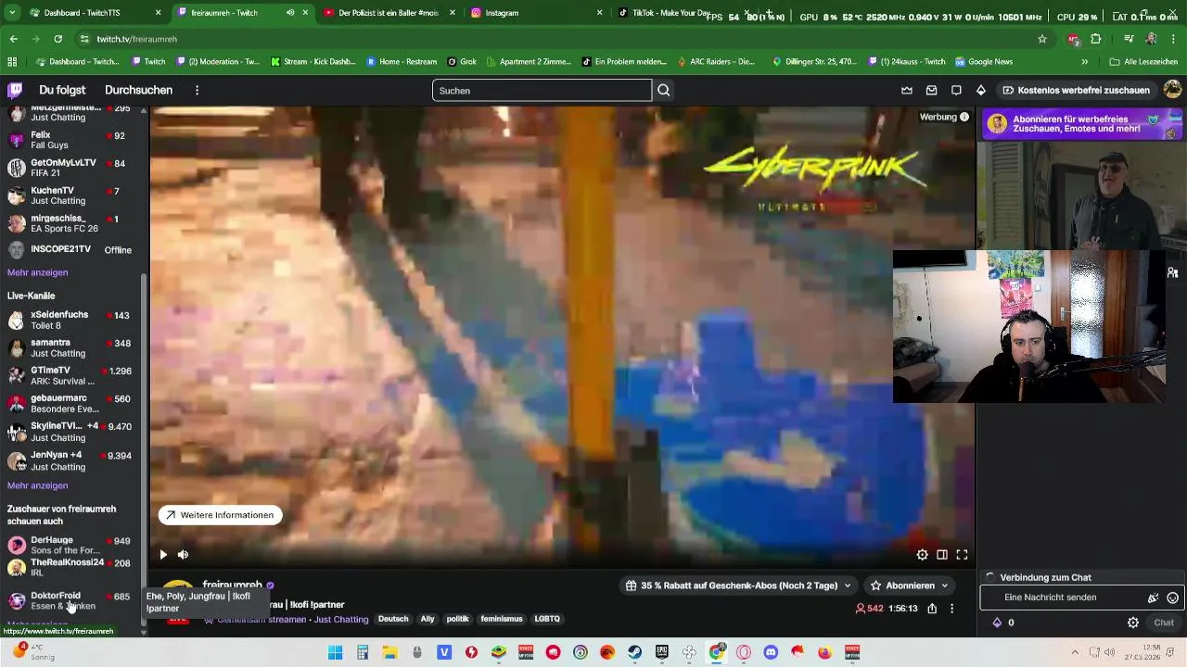Click the feminismus tag
The height and width of the screenshot is (667, 1187).
click(x=502, y=619)
